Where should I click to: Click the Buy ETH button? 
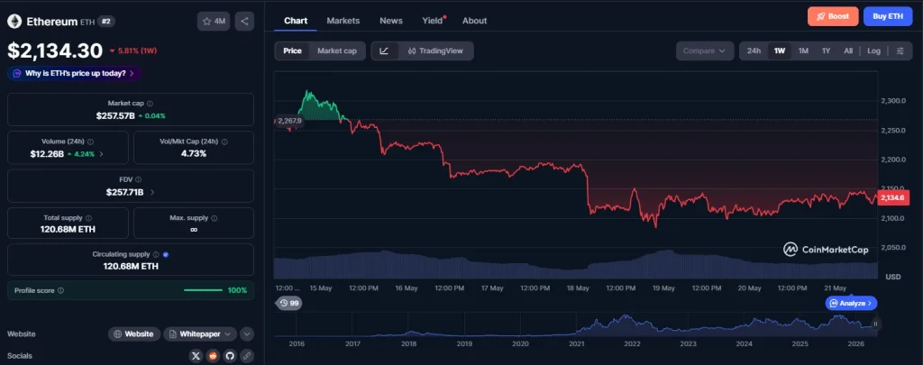point(888,16)
